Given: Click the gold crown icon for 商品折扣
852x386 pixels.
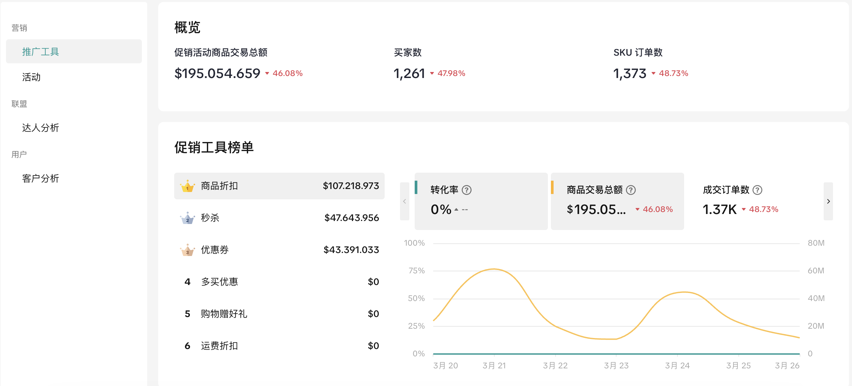Looking at the screenshot, I should [187, 186].
